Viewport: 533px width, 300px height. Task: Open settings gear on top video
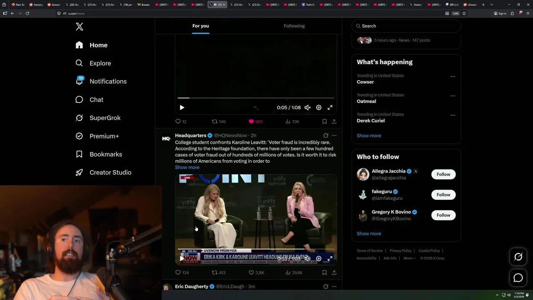[x=319, y=107]
